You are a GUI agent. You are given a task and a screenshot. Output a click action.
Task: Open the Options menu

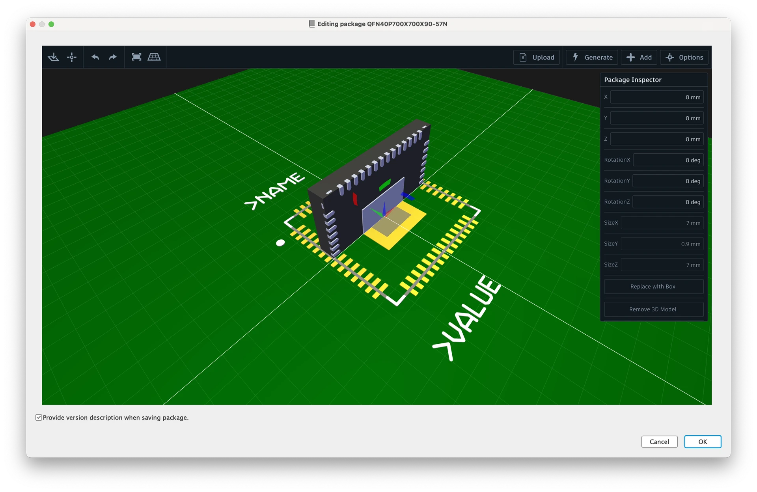coord(684,57)
